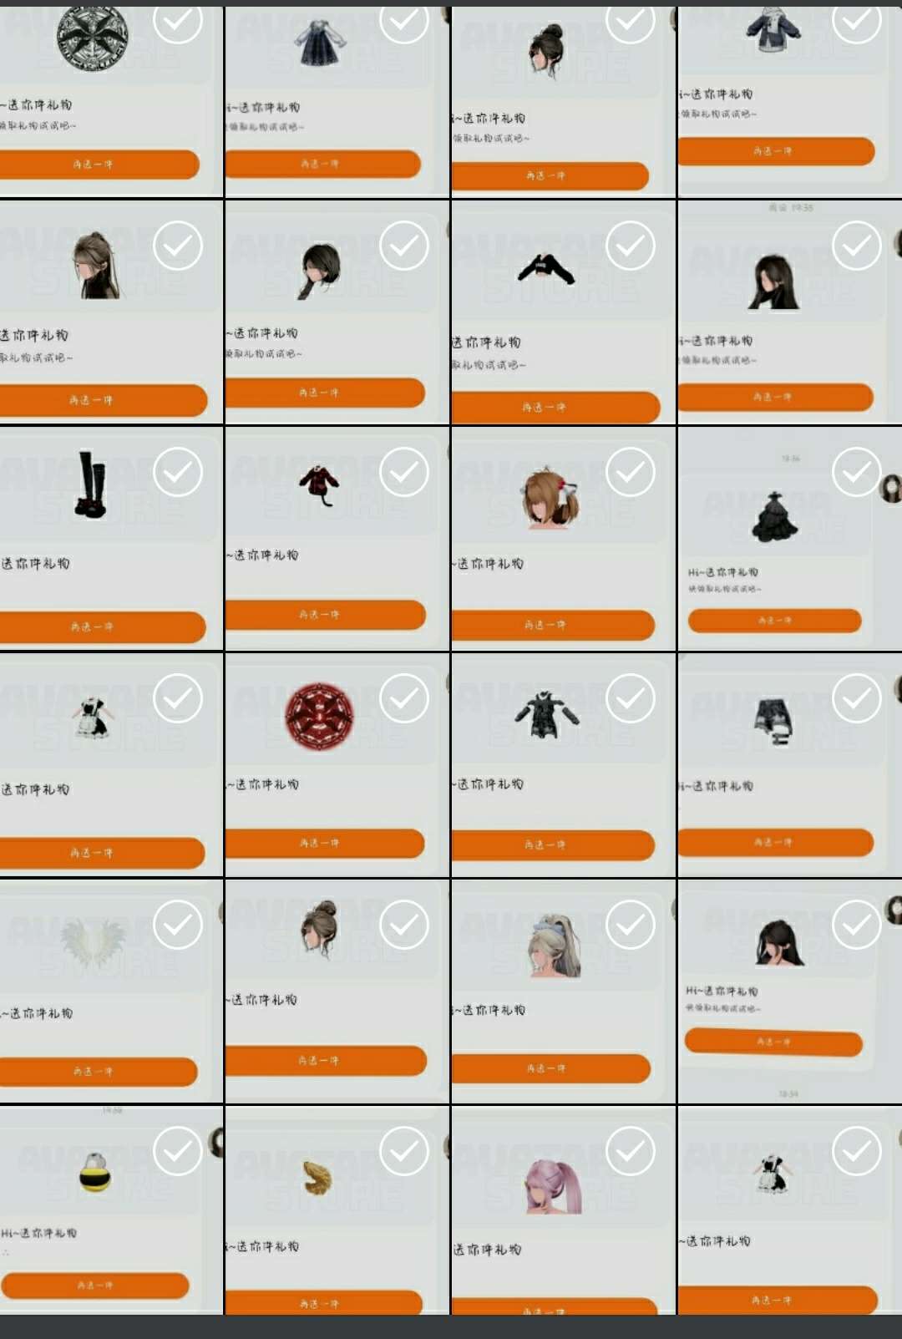Deselect the check circle on the blue jacket photo

(x=857, y=20)
